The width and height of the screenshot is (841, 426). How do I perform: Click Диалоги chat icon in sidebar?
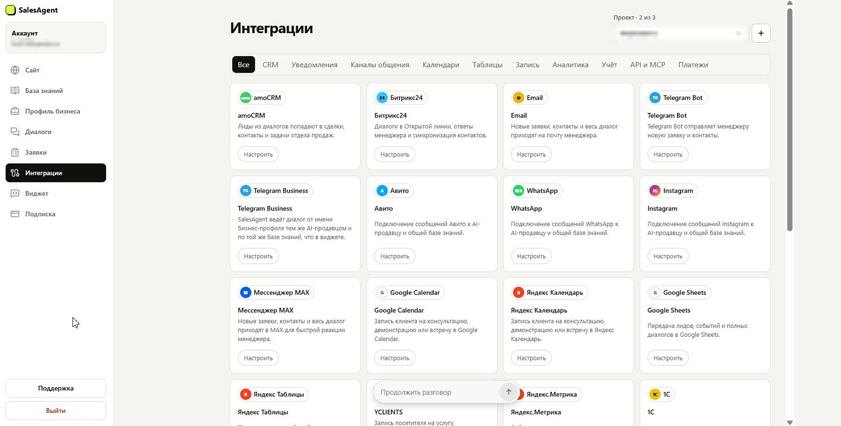(x=15, y=131)
